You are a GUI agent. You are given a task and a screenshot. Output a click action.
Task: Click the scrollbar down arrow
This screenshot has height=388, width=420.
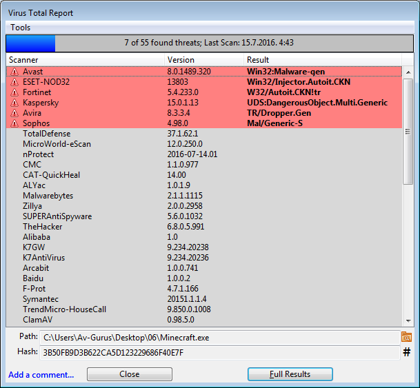[x=408, y=320]
